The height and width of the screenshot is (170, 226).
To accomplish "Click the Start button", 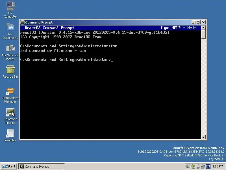I will tap(9, 166).
